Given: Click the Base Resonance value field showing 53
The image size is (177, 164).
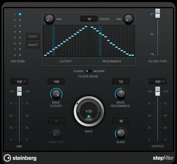Looking at the screenshot, I should (121, 81).
